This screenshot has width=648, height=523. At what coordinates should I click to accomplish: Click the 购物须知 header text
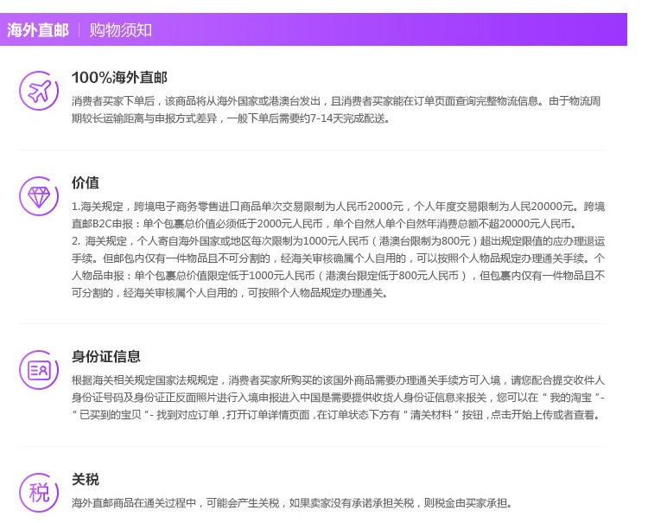[x=121, y=30]
